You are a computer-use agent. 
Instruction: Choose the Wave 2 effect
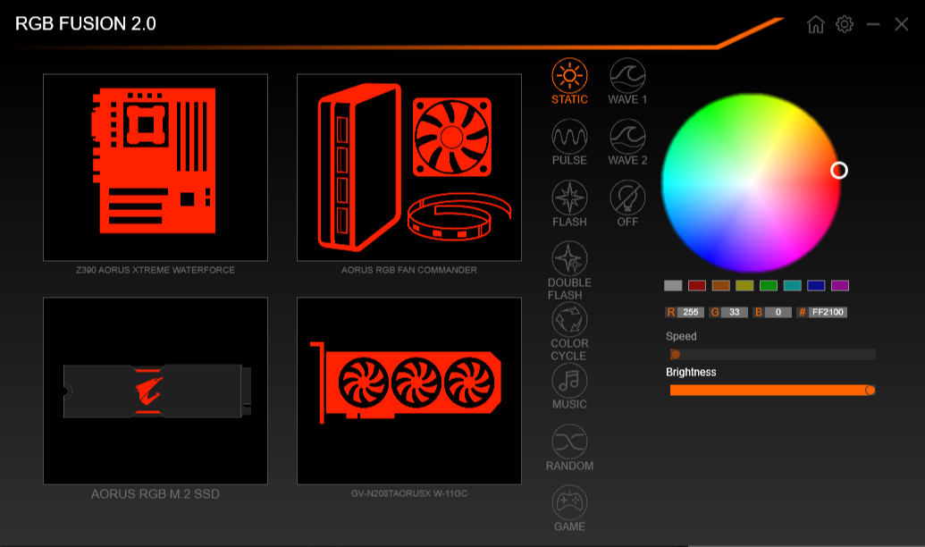click(626, 141)
